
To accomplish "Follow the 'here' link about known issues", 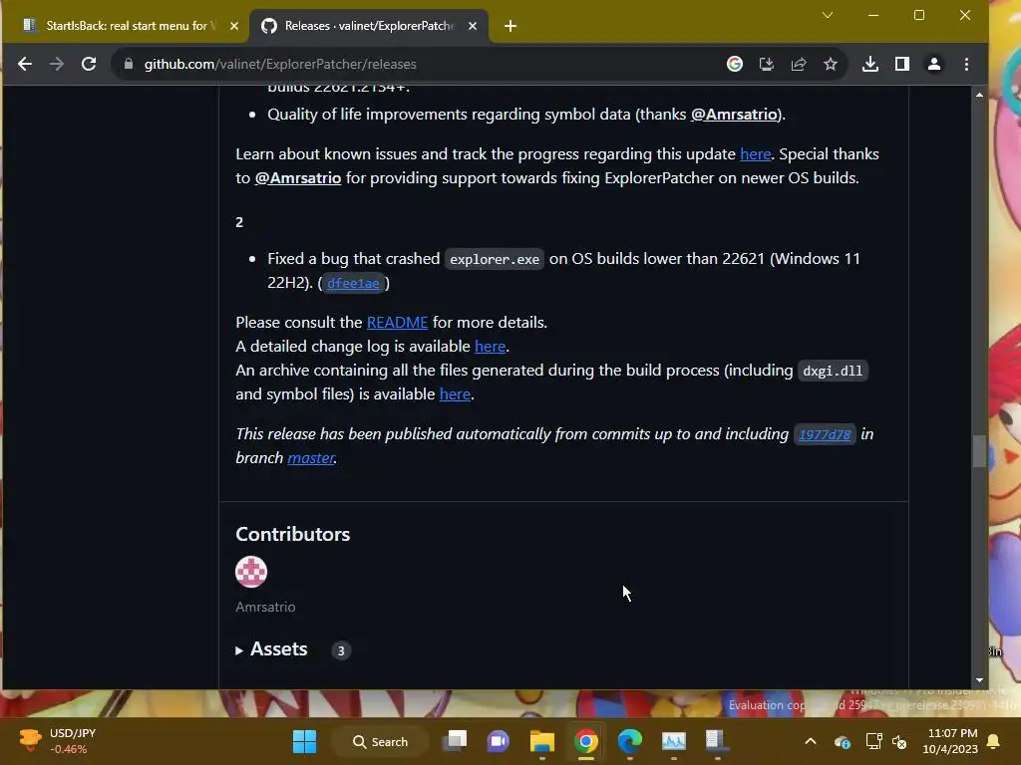I will (x=756, y=154).
